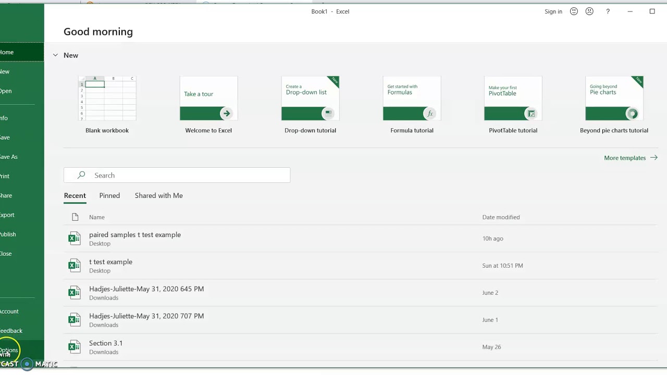The height and width of the screenshot is (375, 667).
Task: Click in the Search input field
Action: coord(177,175)
